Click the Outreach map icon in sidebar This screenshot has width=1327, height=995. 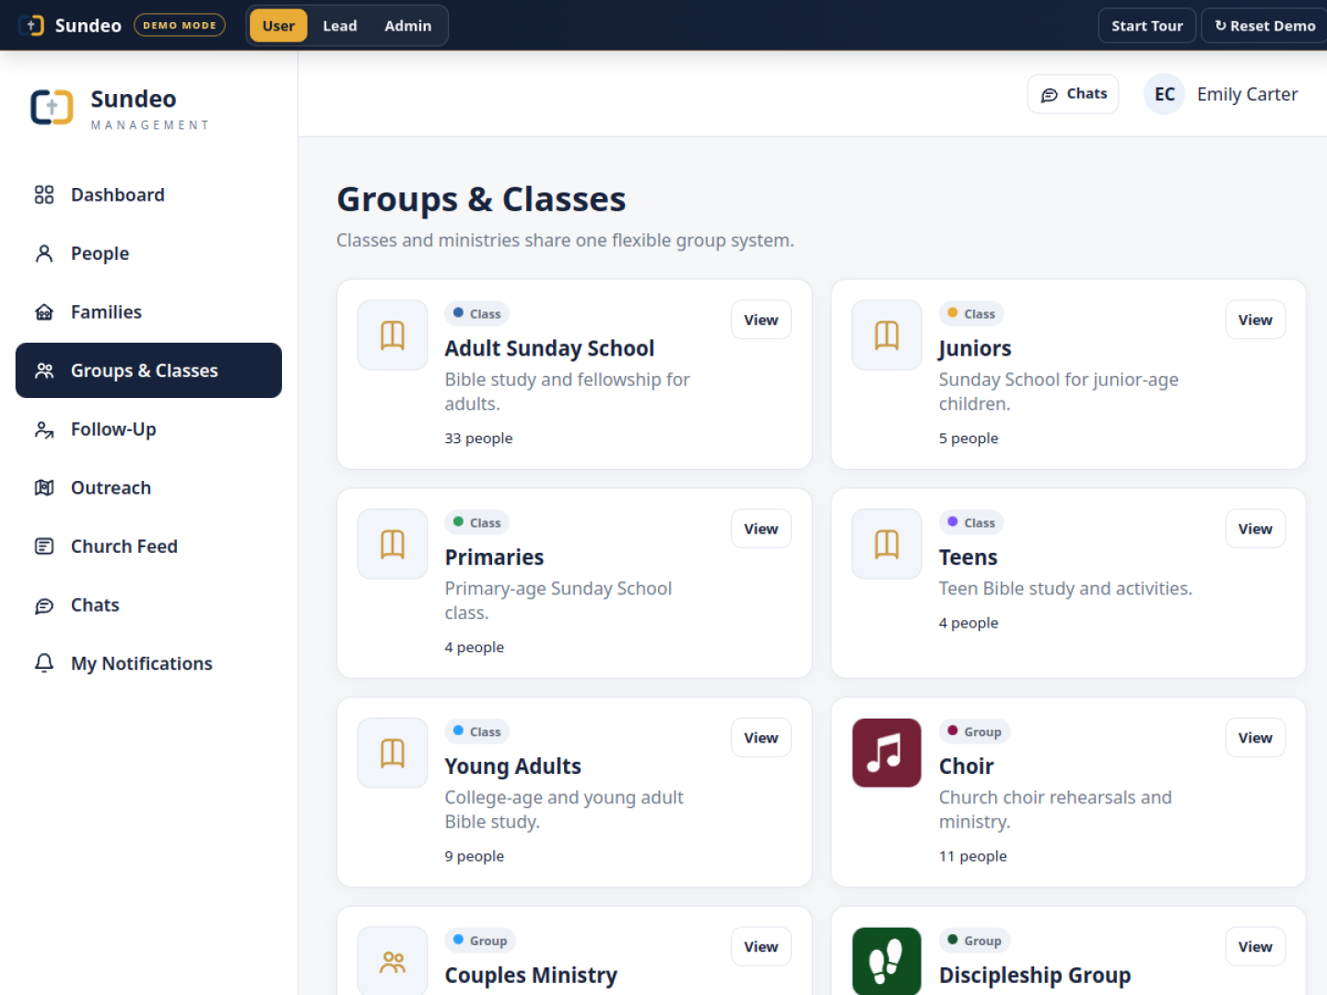tap(44, 487)
